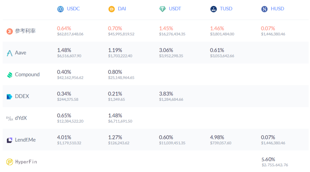Screen dimensions: 310x172
Task: Click the $1,349.65 amount
Action: tap(116, 99)
